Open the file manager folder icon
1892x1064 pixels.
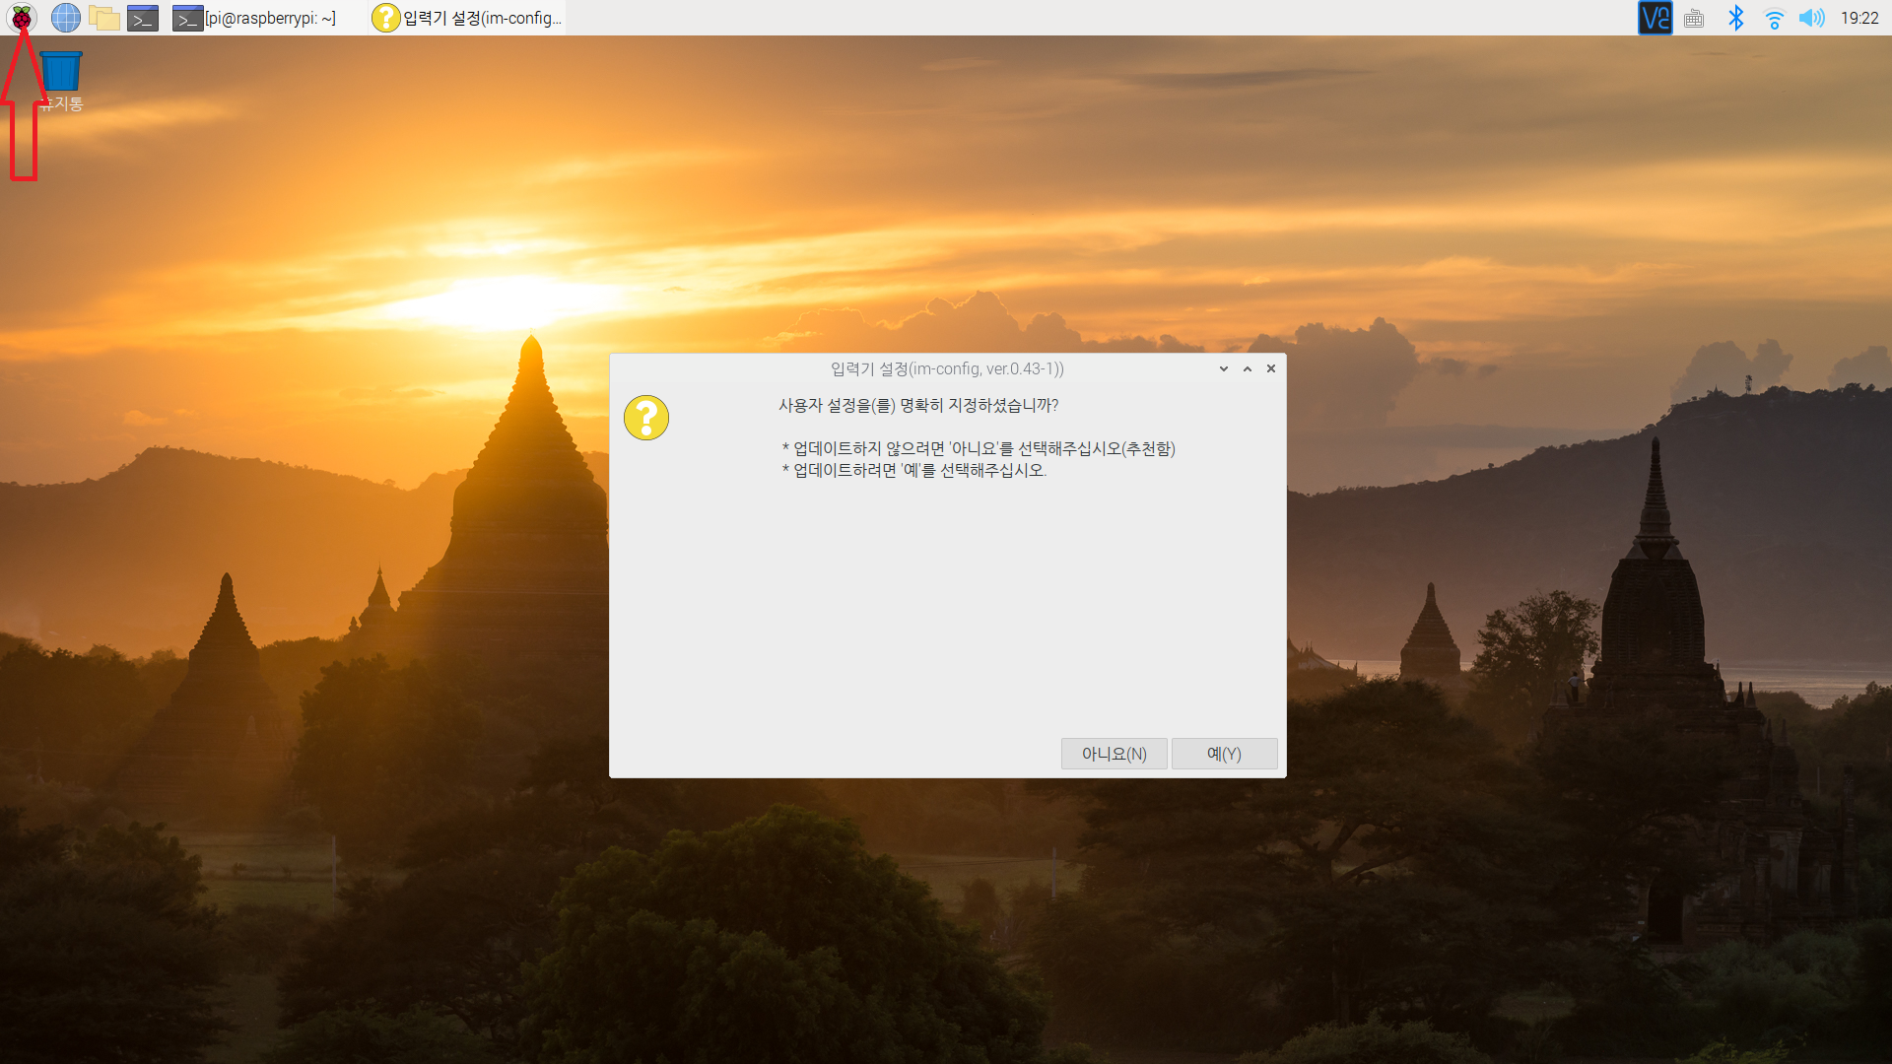click(103, 18)
